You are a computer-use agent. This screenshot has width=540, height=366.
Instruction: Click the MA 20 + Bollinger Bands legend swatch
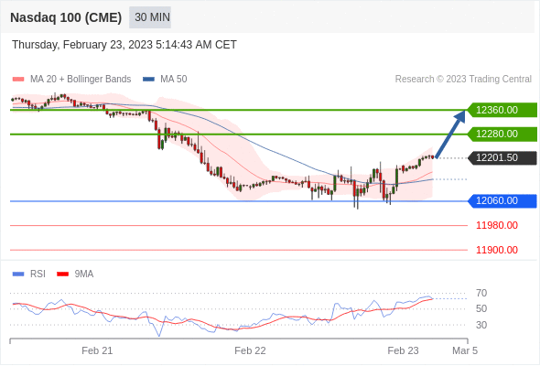[18, 80]
